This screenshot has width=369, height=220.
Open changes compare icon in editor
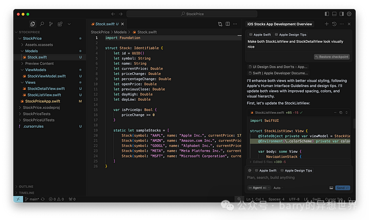(x=220, y=24)
